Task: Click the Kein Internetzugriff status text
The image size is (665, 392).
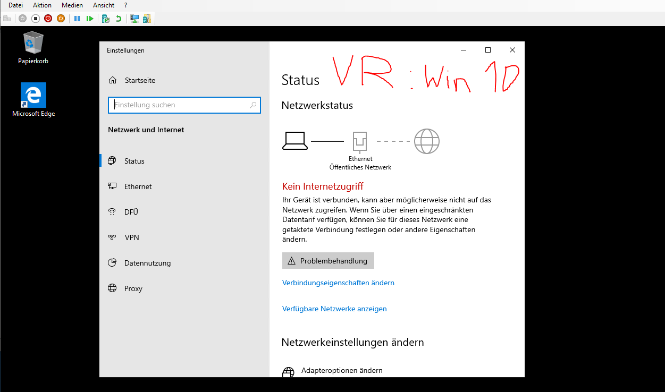Action: pyautogui.click(x=323, y=186)
